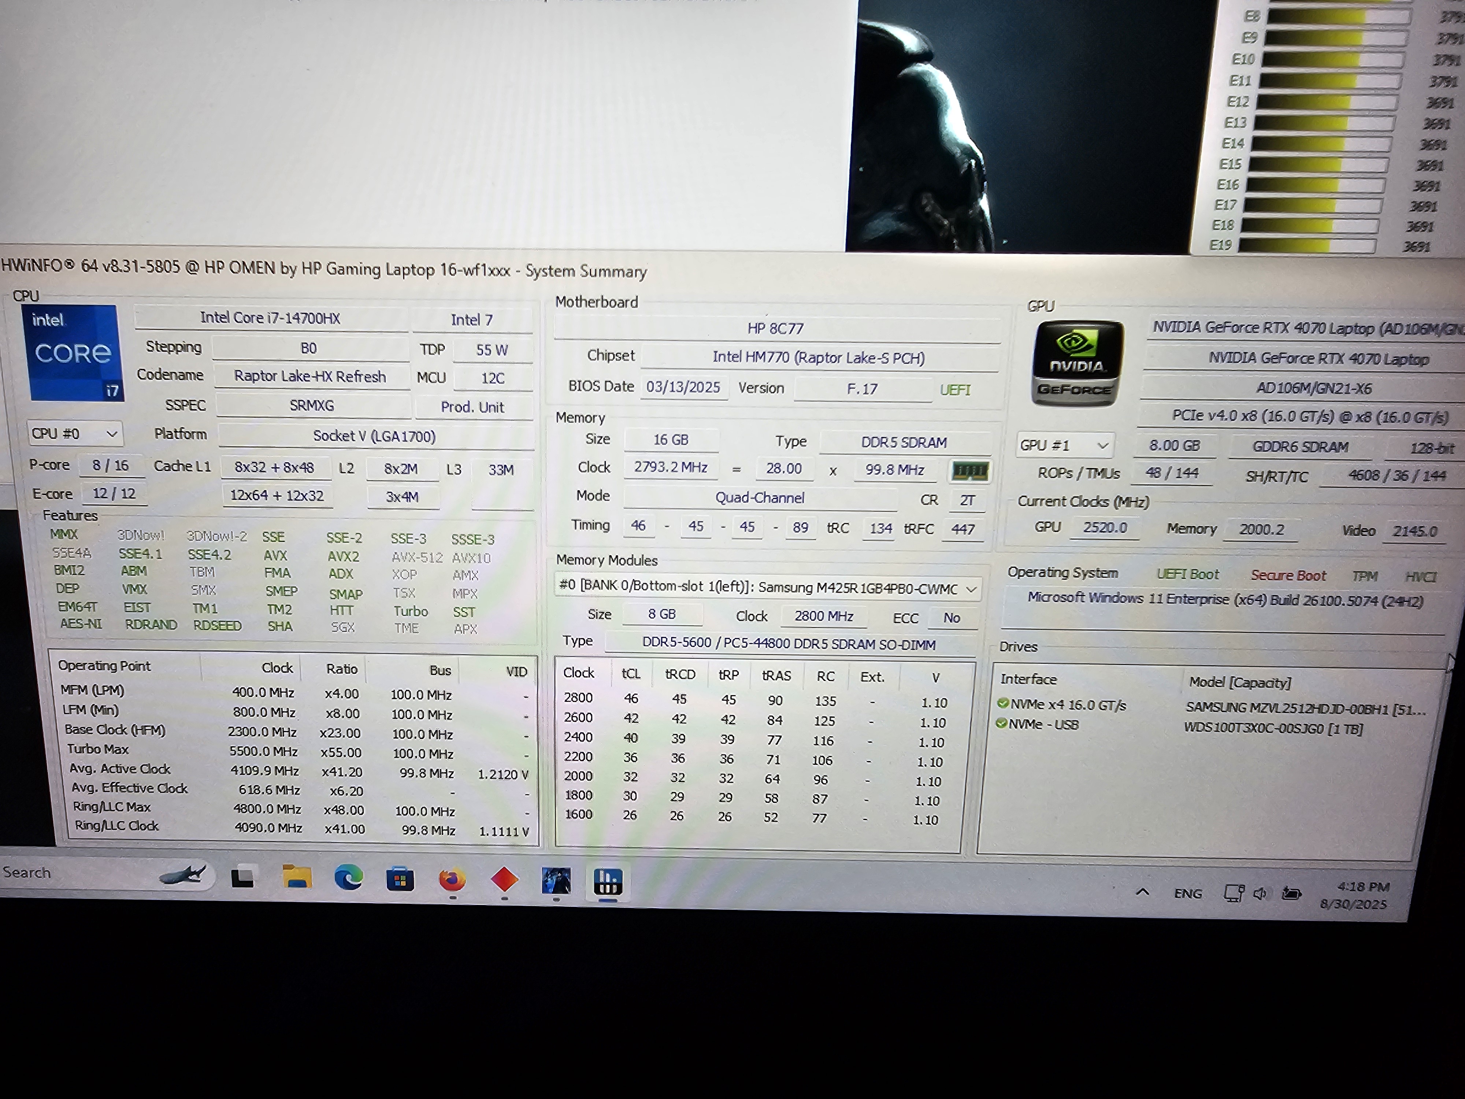Screen dimensions: 1465x1099
Task: Open GPU #1 selector dropdown
Action: 1065,445
